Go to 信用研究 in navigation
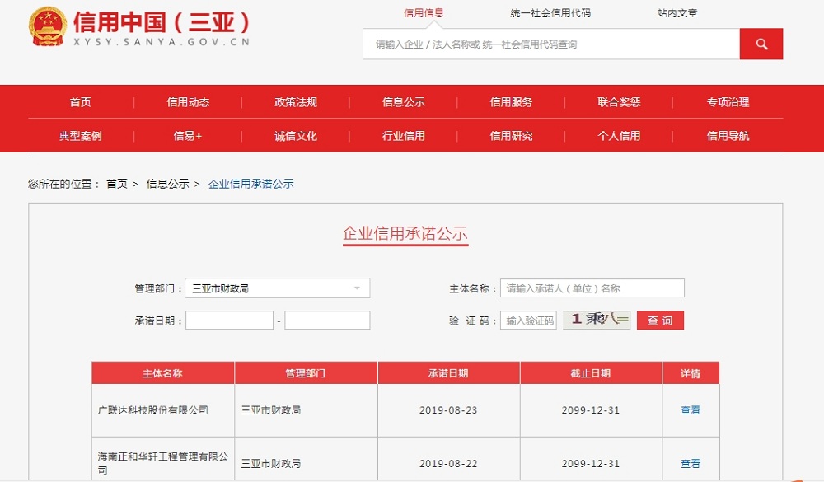 click(x=512, y=136)
